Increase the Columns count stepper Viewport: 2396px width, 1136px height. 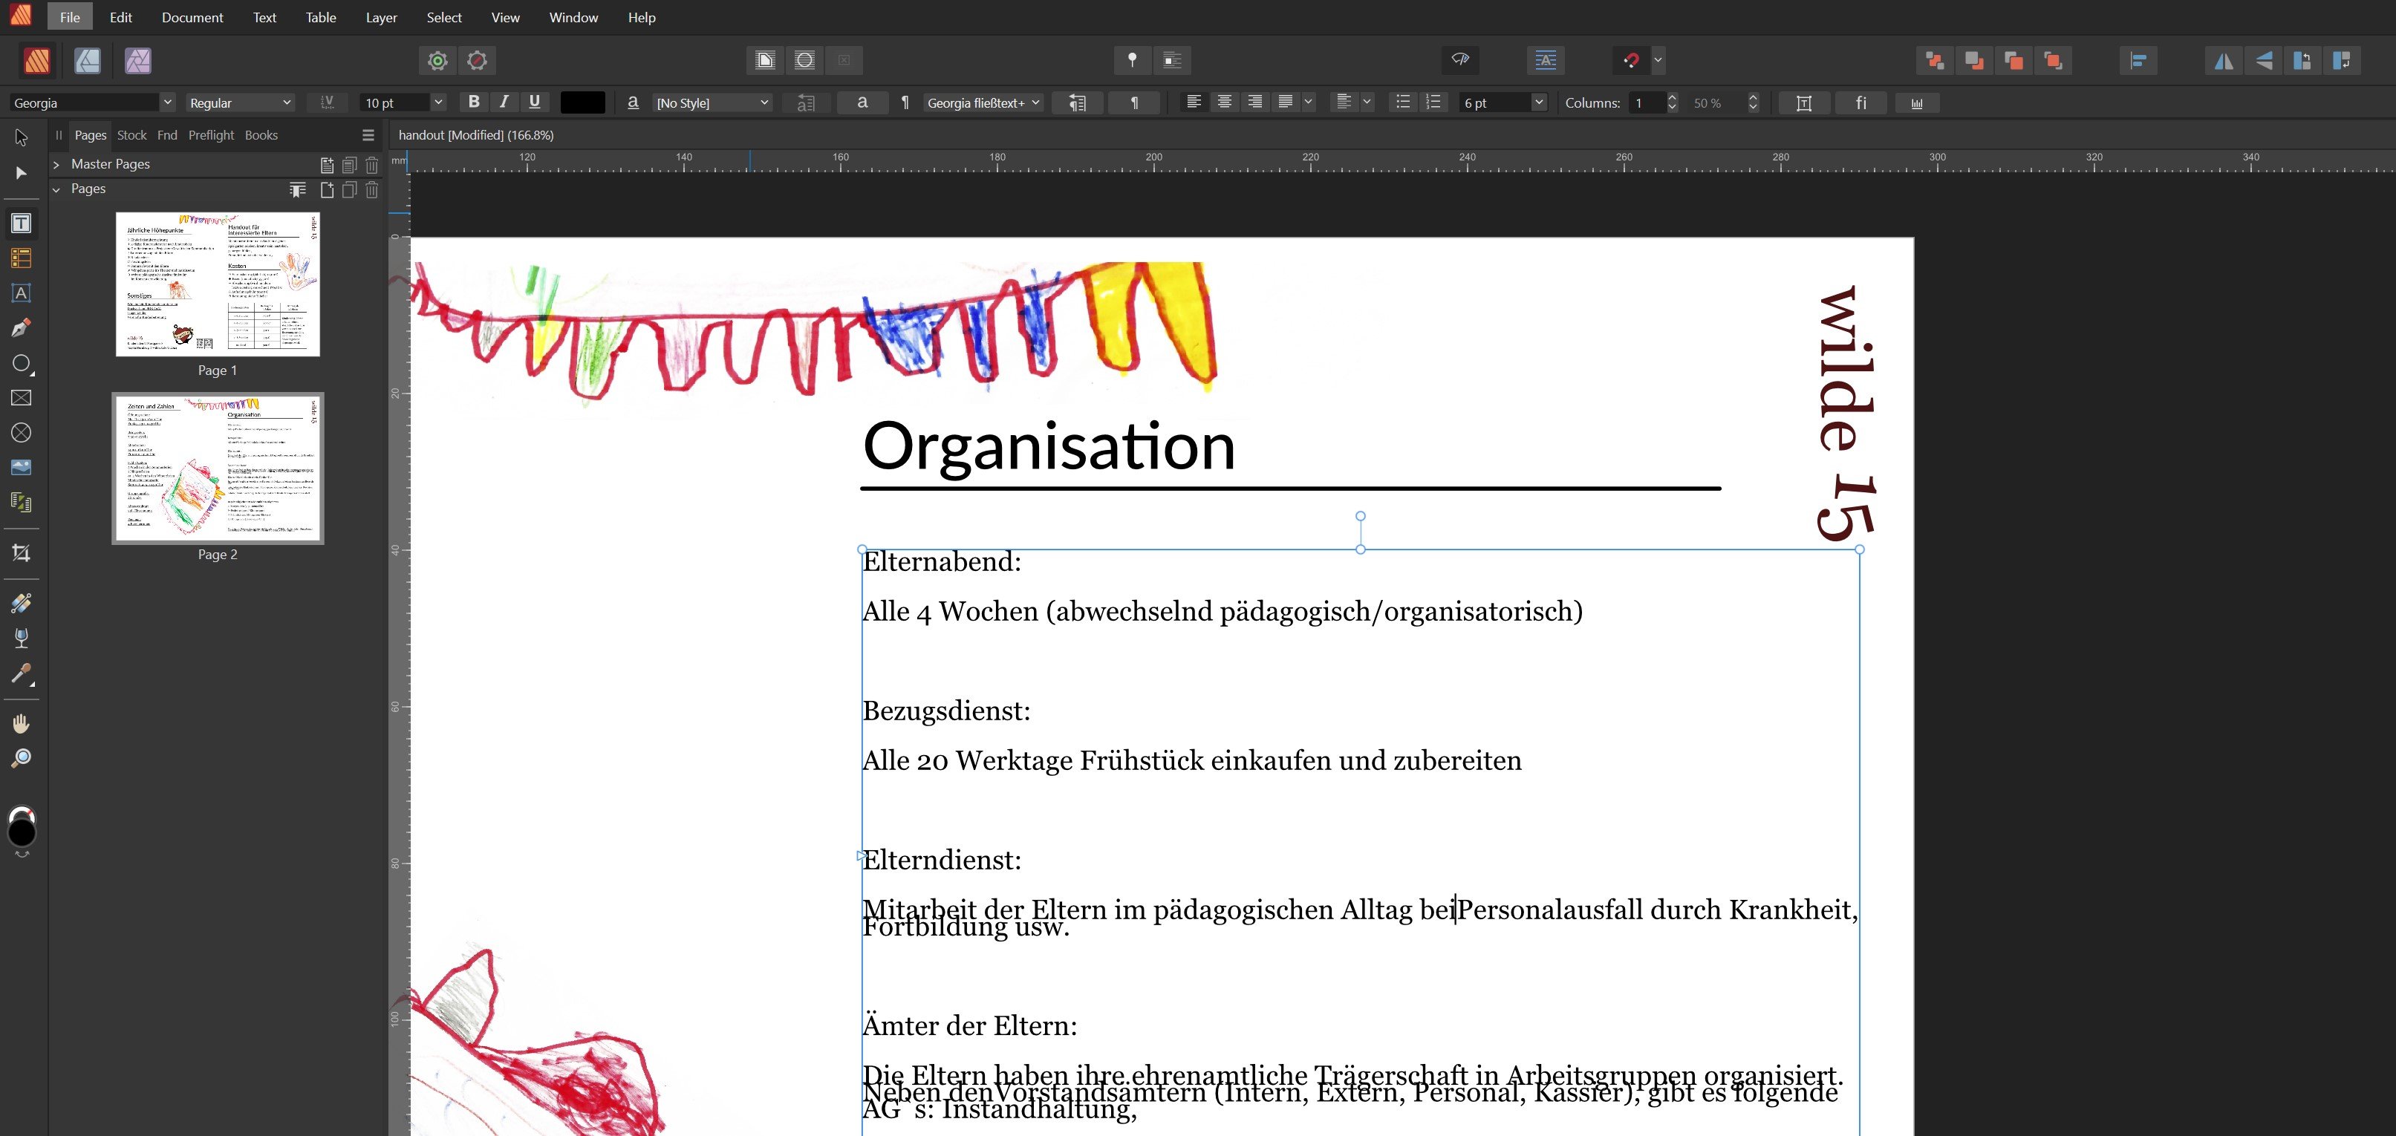click(x=1673, y=97)
